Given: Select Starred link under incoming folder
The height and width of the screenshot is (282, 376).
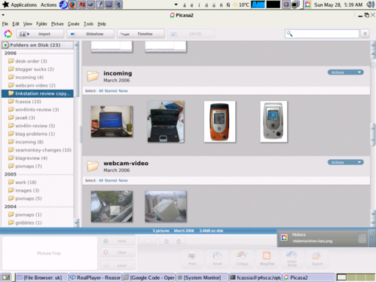Looking at the screenshot, I should 111,90.
